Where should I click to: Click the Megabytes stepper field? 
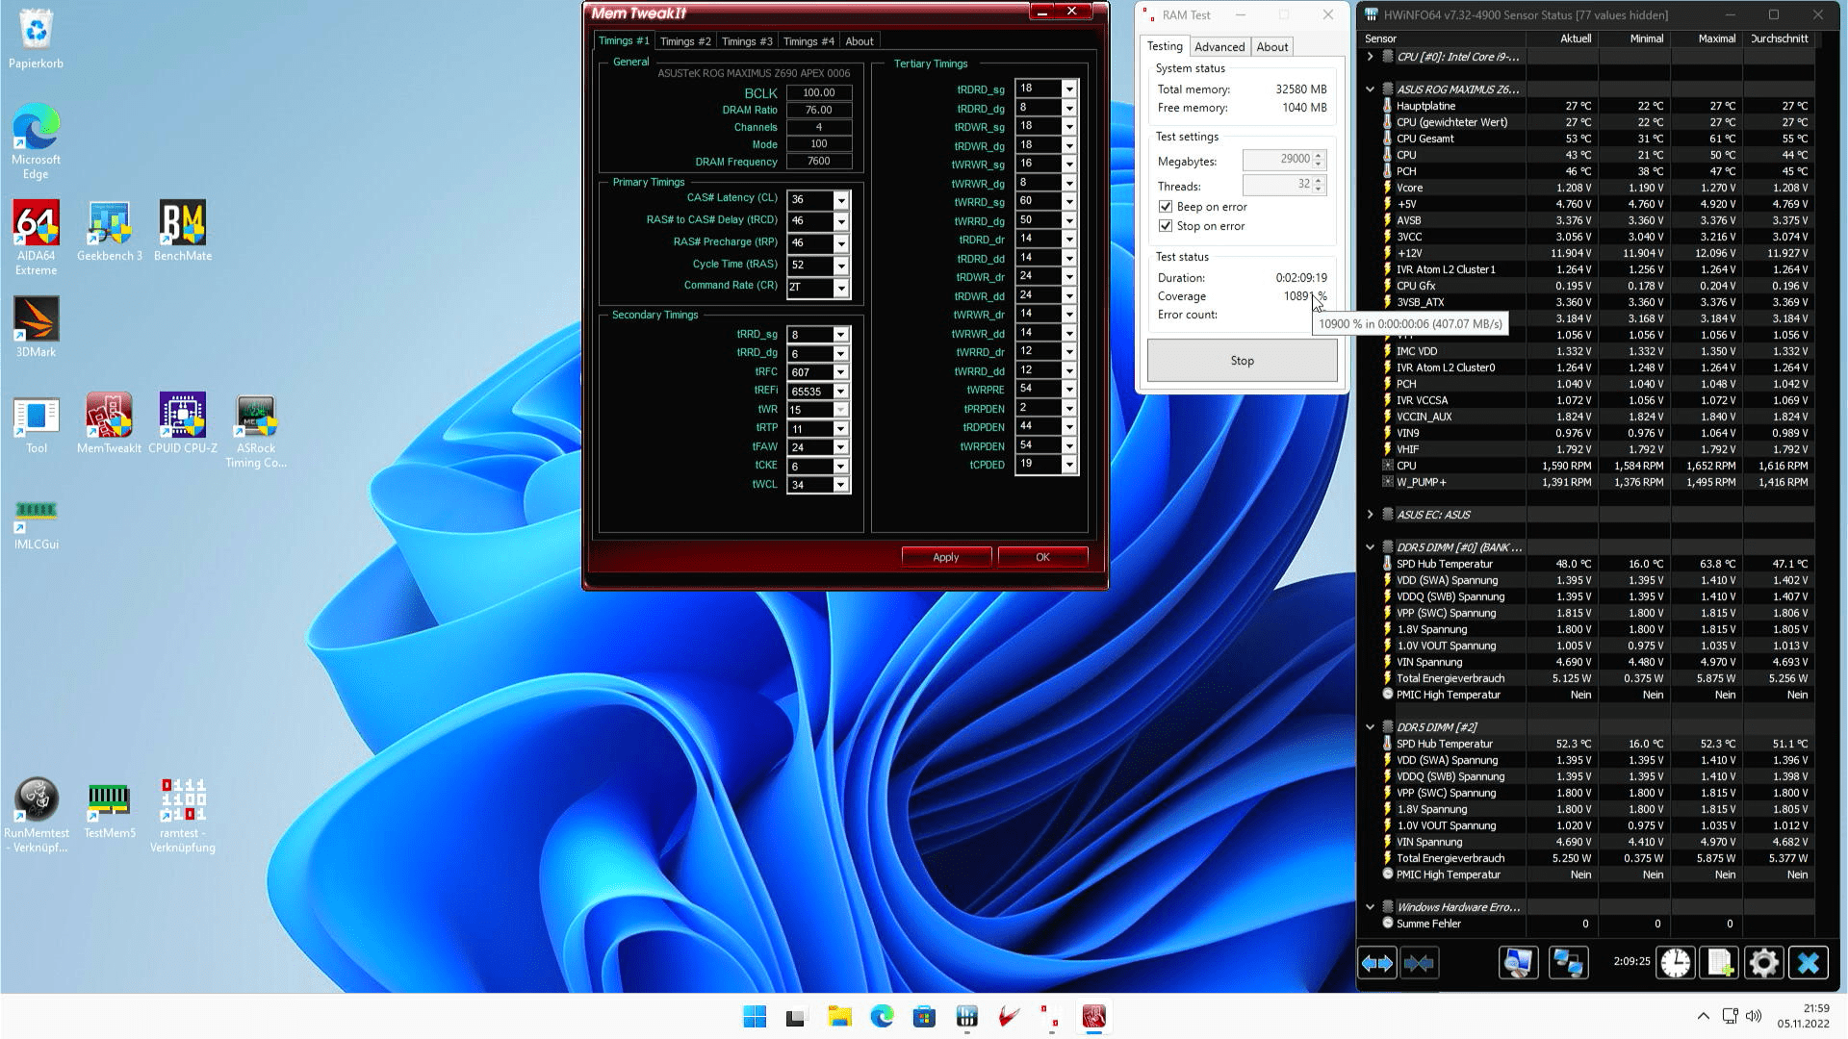click(x=1284, y=160)
